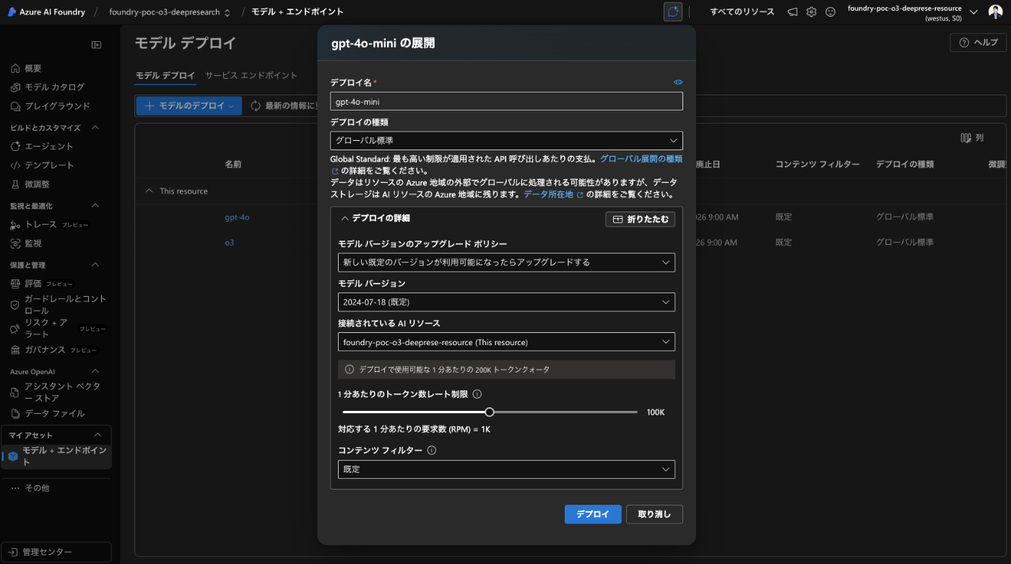Click the info icon next to トークン数レート制限
The image size is (1011, 564).
(477, 394)
